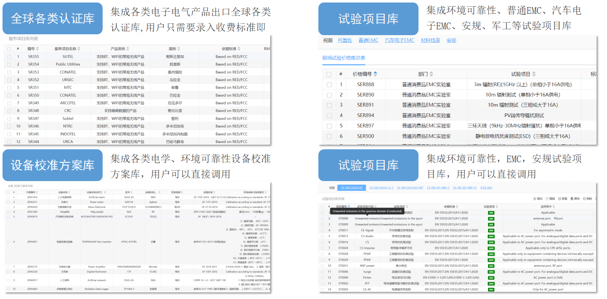Select all rows in 服务项目库 table header checkbox

coord(9,49)
